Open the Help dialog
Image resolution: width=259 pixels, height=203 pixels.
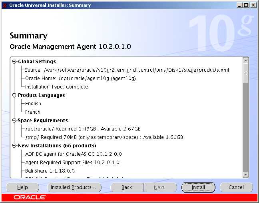pos(23,187)
